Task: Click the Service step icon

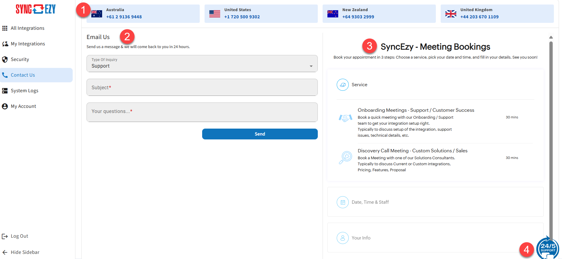Action: click(343, 85)
